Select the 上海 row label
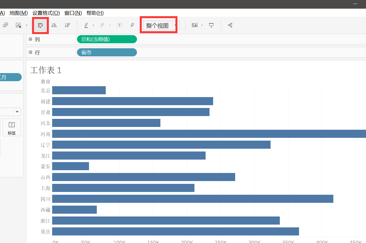 coord(45,188)
